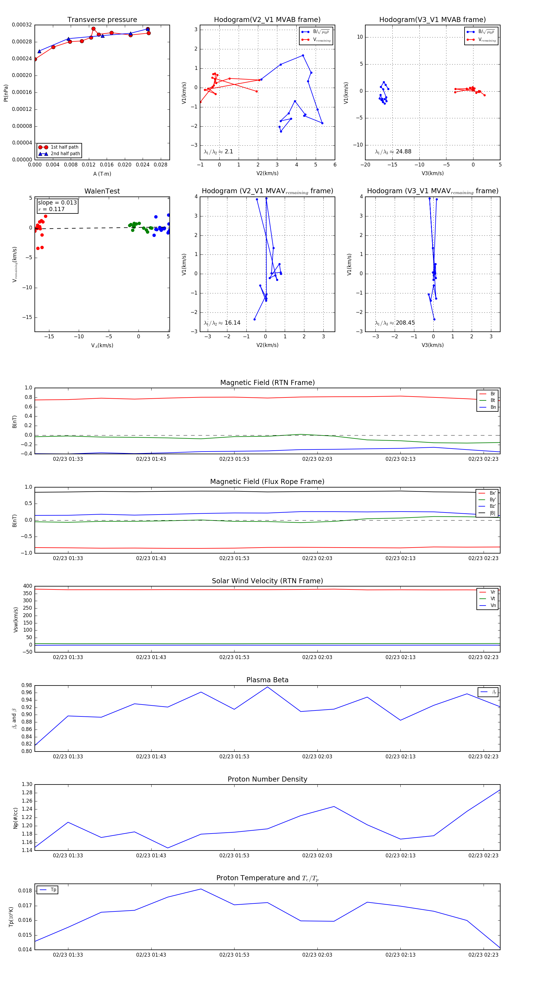Select the βp legend in Plasma Beta plot
Screen dimensions: 535x981
[x=488, y=692]
